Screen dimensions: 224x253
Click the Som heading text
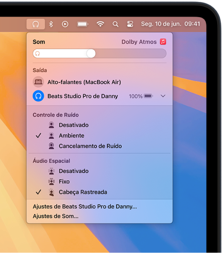point(39,42)
